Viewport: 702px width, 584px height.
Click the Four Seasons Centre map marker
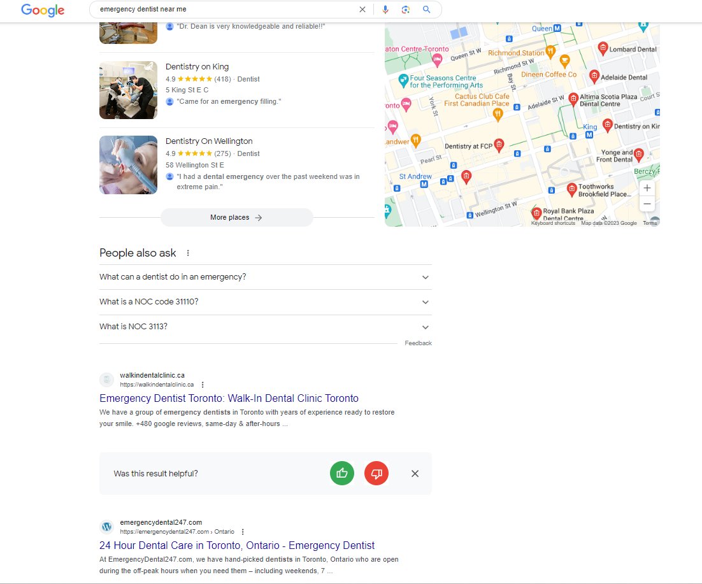(403, 81)
